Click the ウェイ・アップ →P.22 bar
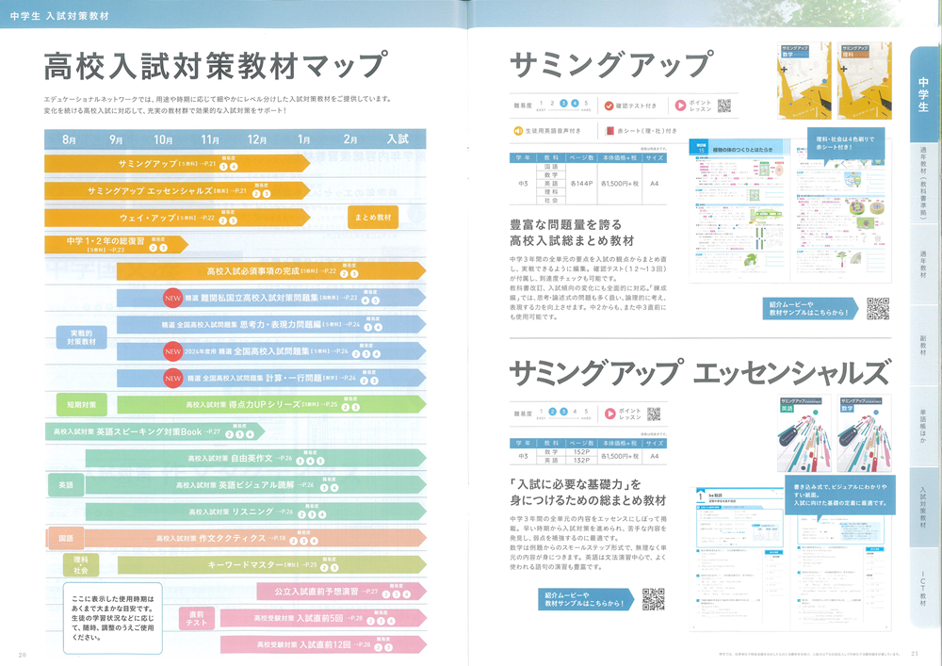Image resolution: width=942 pixels, height=666 pixels. [177, 218]
